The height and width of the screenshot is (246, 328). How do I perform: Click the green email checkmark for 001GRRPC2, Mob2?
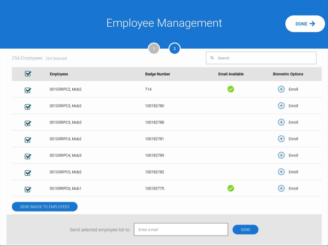pos(231,89)
